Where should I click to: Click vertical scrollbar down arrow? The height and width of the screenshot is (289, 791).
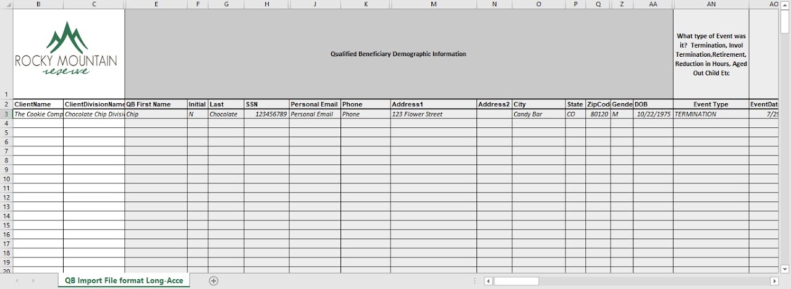tap(785, 269)
